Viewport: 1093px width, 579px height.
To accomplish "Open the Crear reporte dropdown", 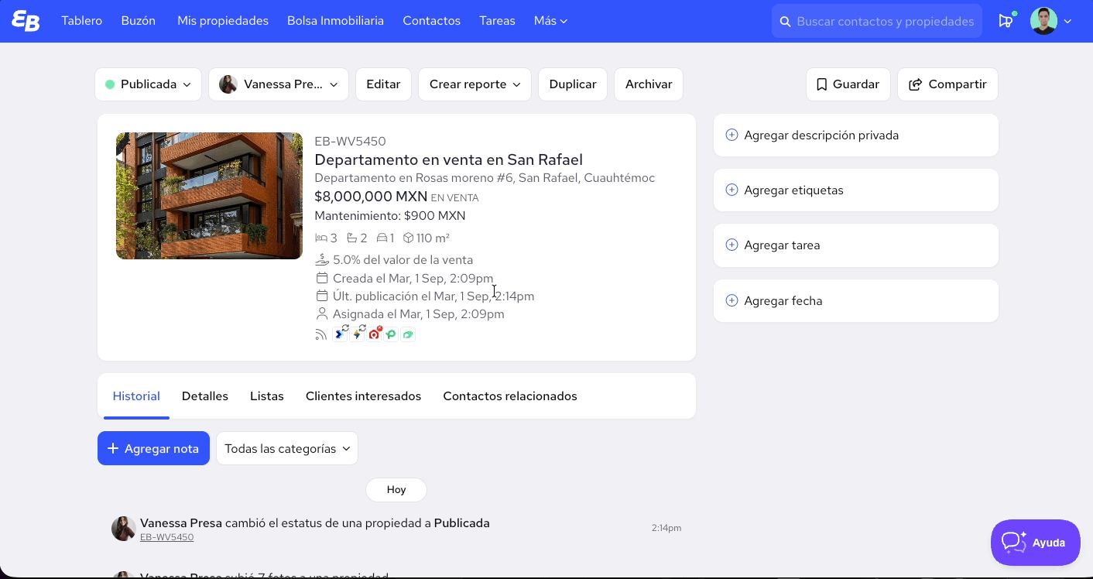I will tap(475, 84).
